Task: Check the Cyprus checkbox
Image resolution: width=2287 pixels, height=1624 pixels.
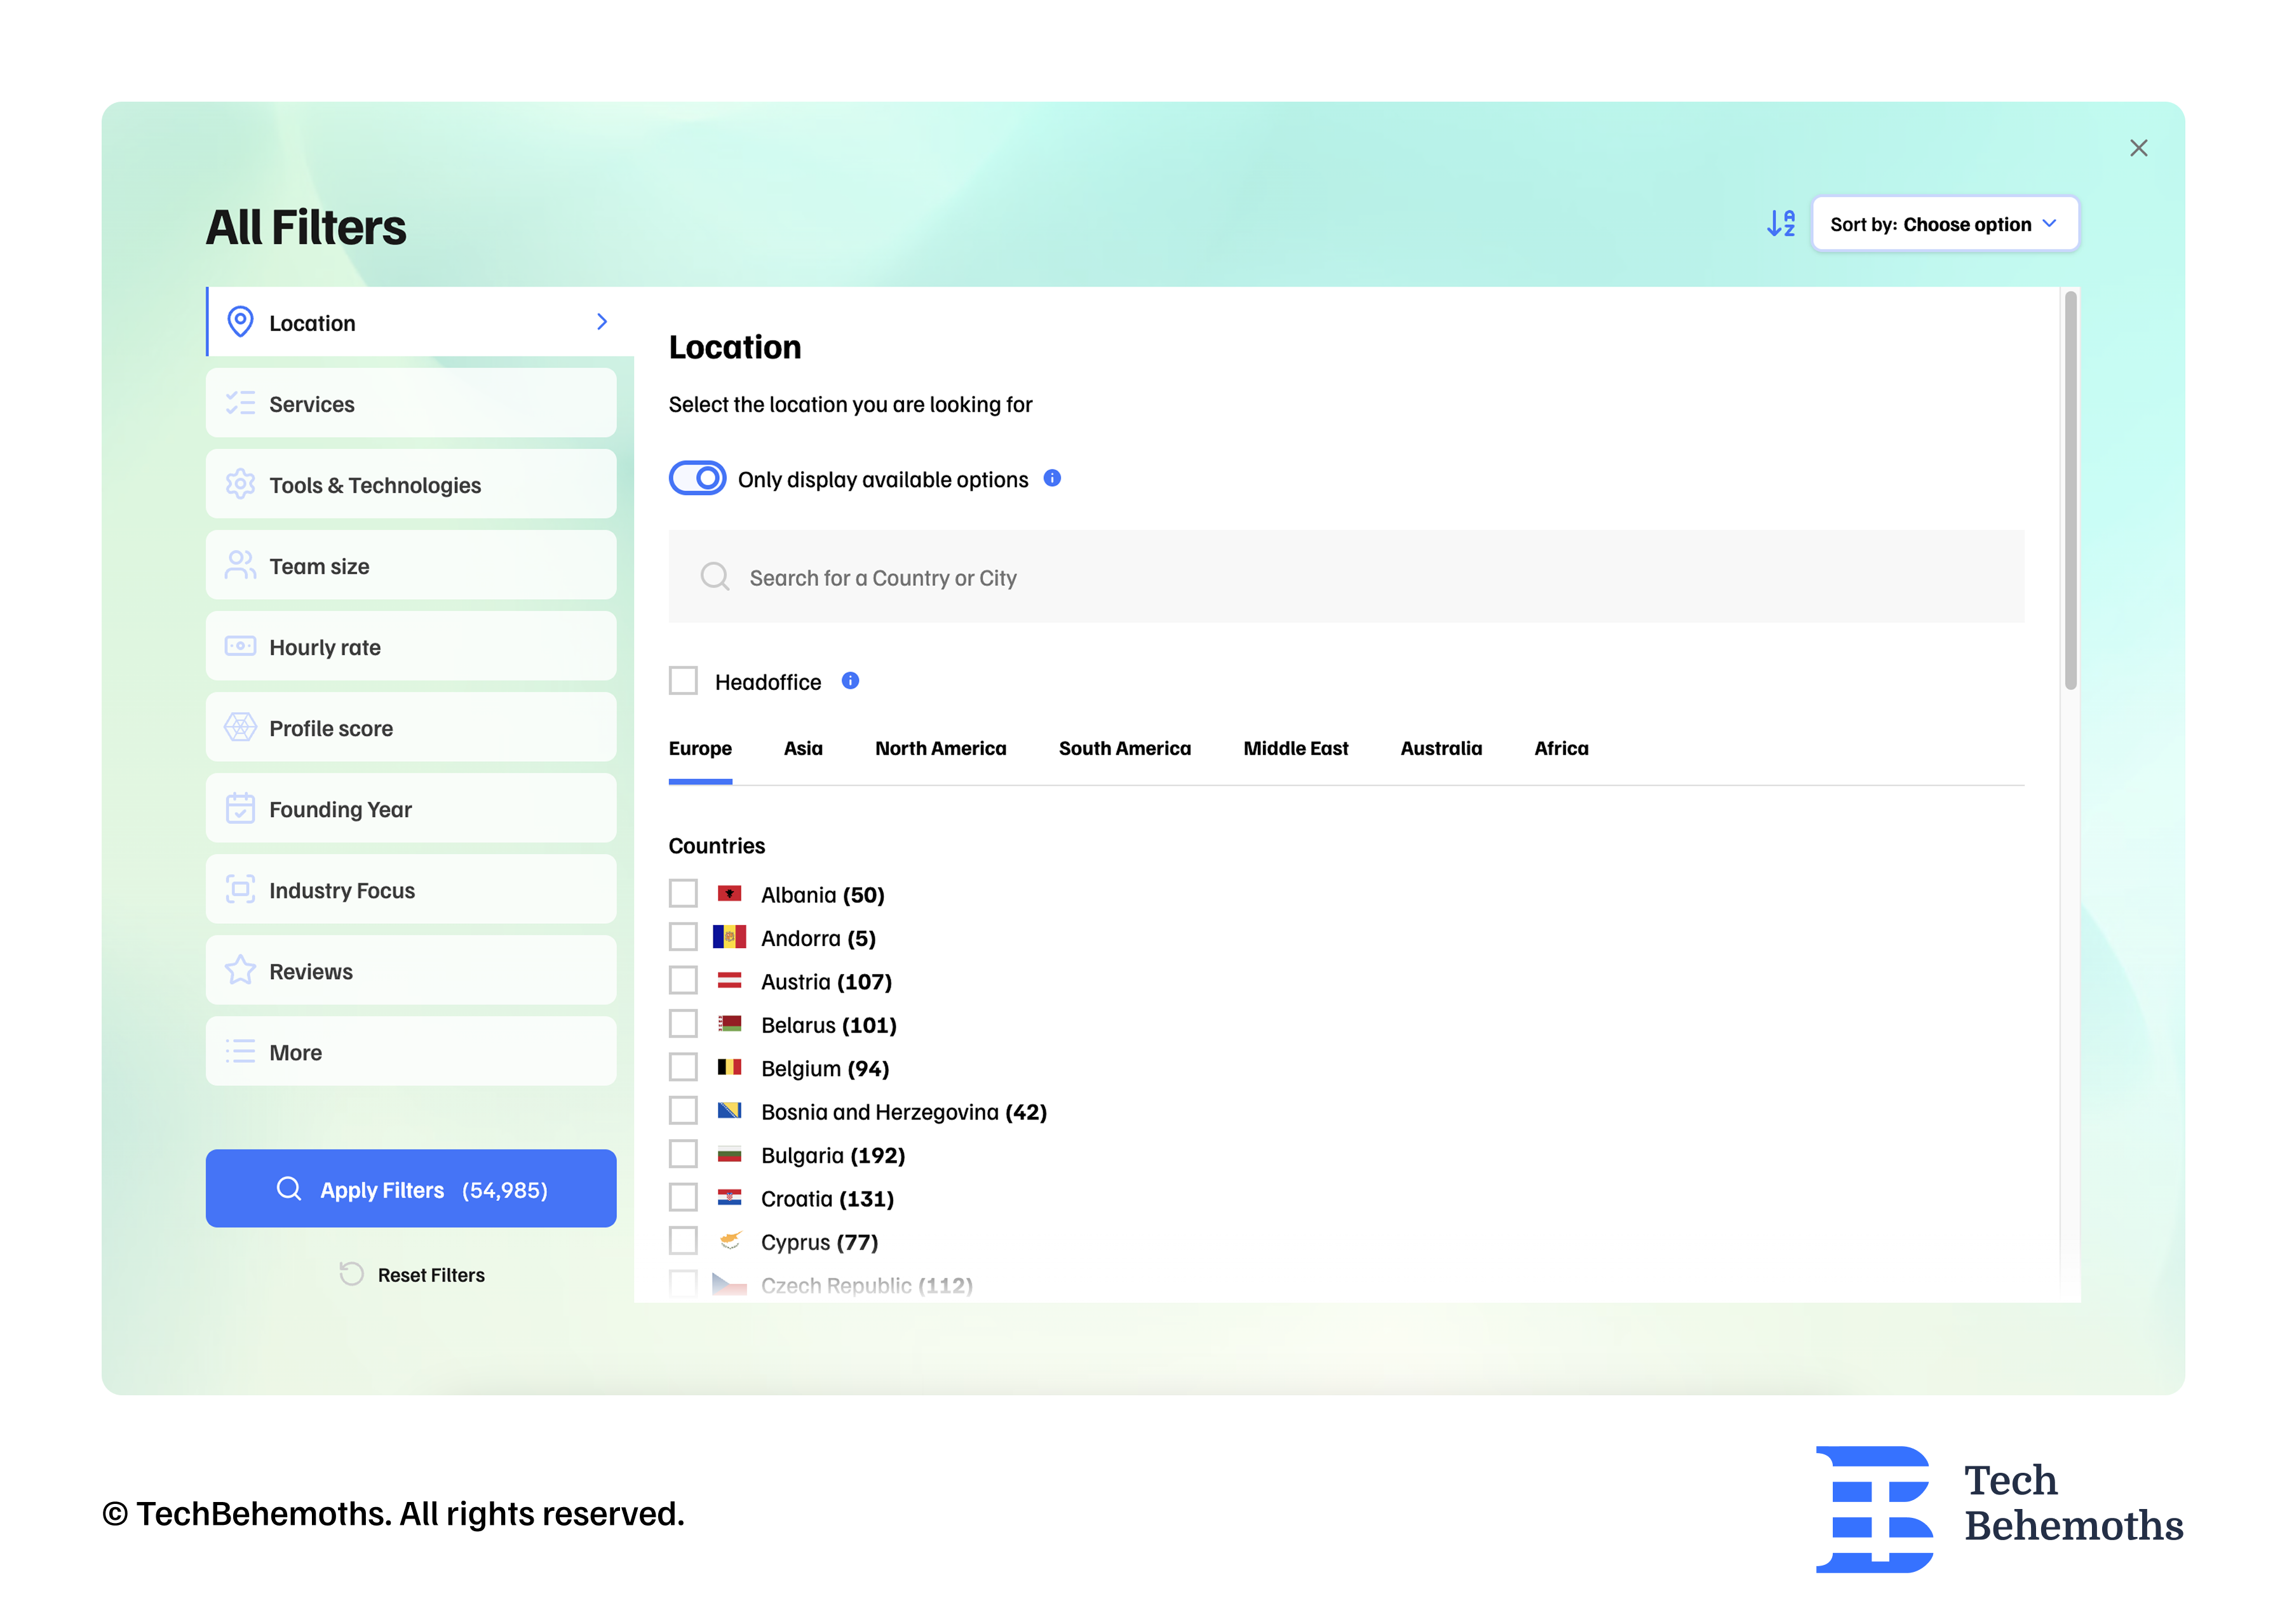Action: (x=684, y=1241)
